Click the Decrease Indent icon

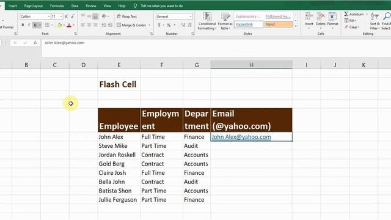pyautogui.click(x=103, y=25)
